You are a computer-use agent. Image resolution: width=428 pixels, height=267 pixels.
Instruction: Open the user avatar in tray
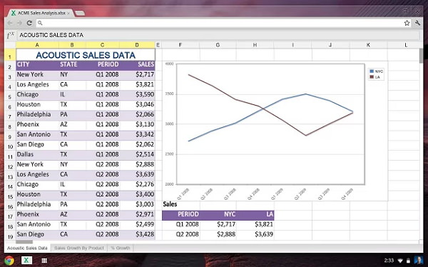pyautogui.click(x=418, y=260)
